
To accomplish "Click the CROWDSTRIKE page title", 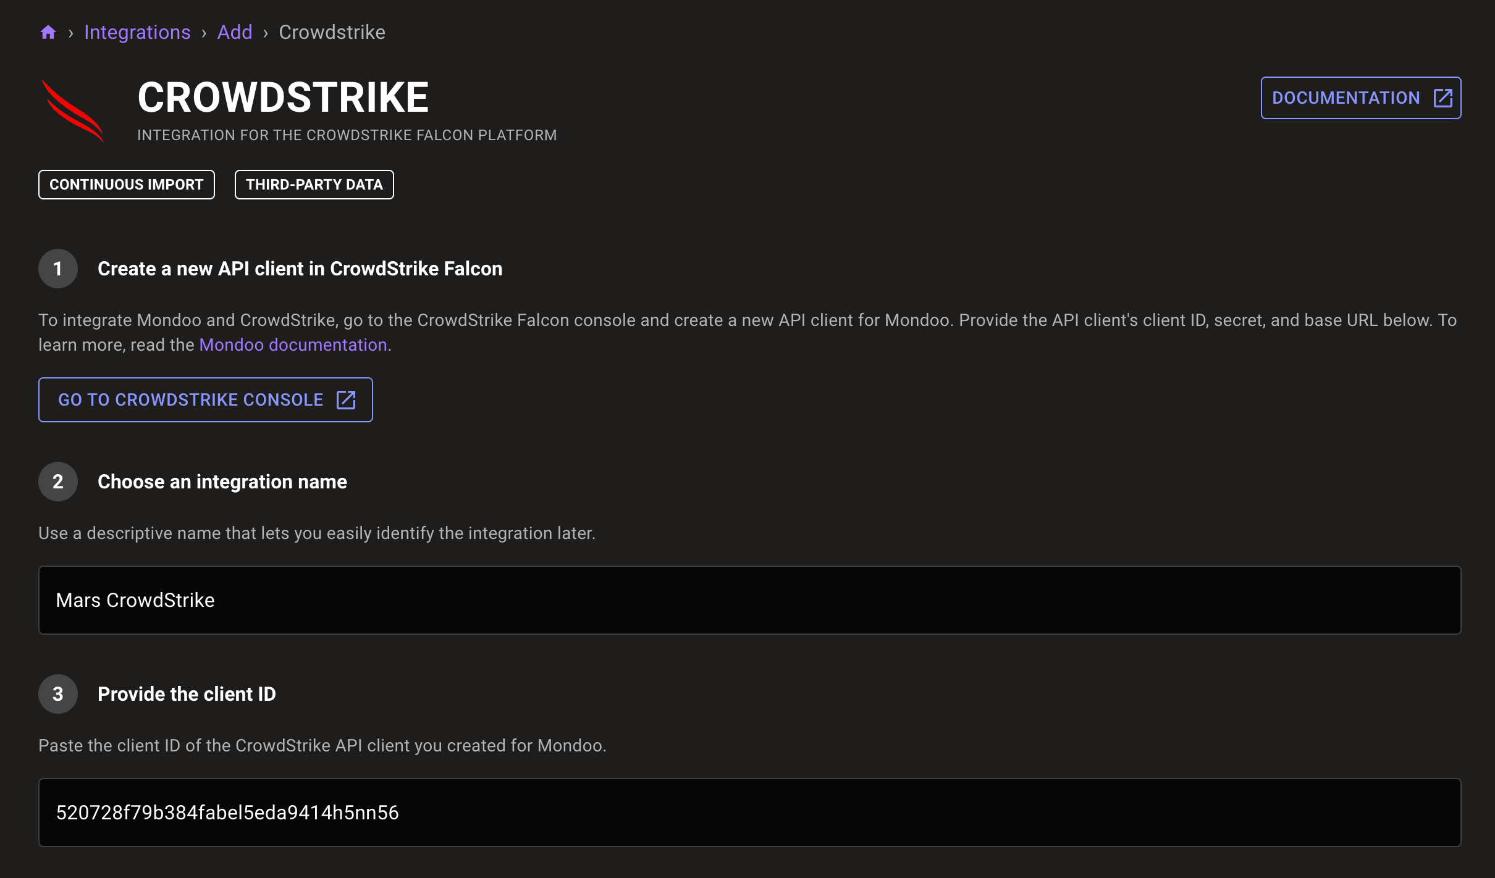I will pyautogui.click(x=283, y=98).
